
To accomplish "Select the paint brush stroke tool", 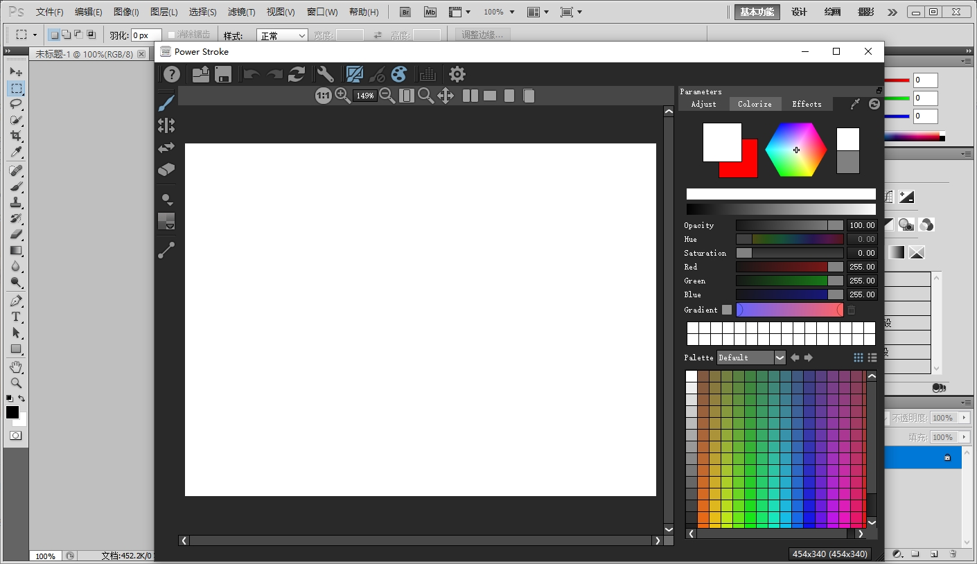I will [166, 103].
